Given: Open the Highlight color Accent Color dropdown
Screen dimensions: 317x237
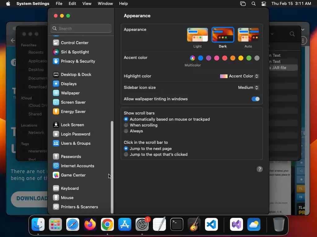Looking at the screenshot, I should [239, 76].
